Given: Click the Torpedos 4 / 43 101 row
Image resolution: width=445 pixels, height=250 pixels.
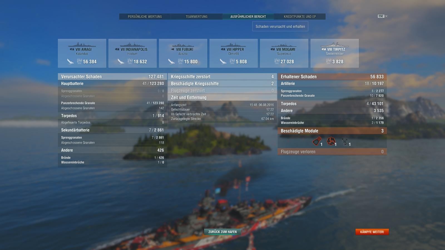Looking at the screenshot, I should [332, 104].
